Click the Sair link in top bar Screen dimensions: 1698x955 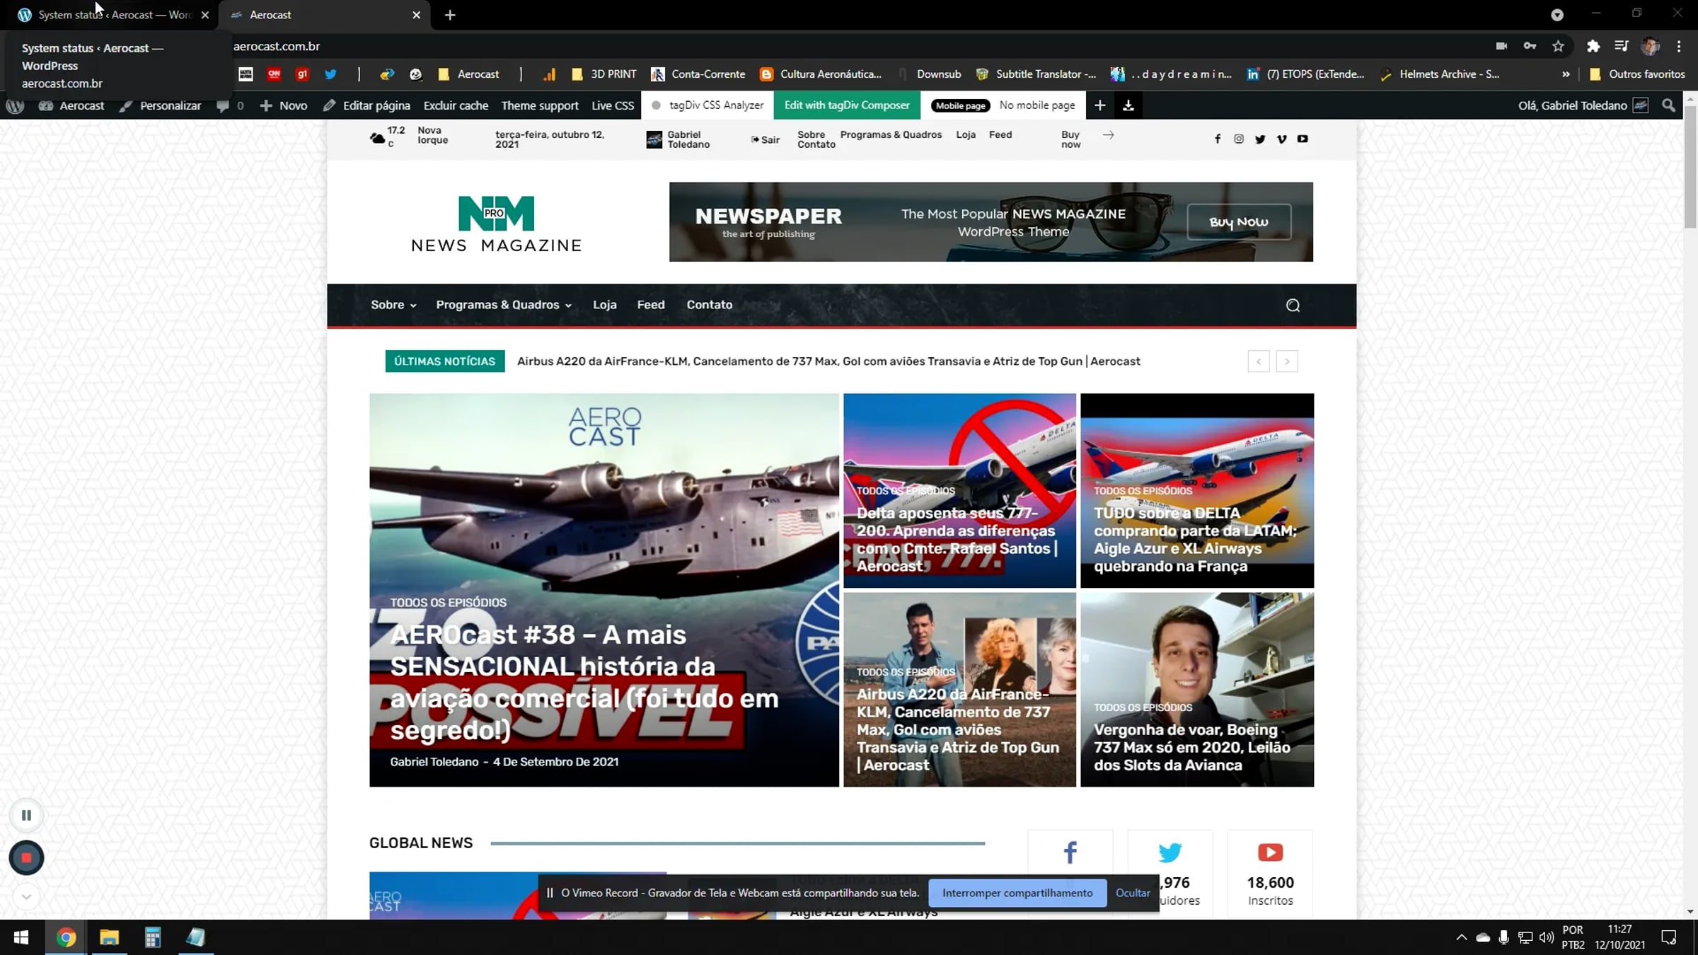(766, 139)
